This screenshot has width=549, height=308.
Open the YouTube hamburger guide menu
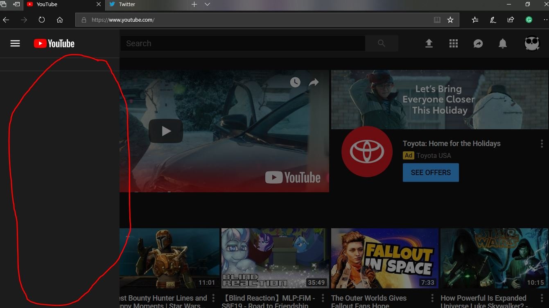[x=15, y=43]
